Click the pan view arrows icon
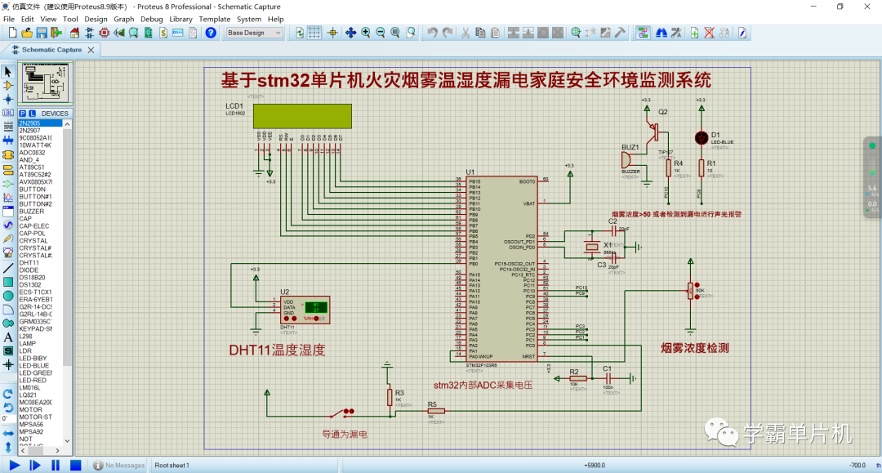882x473 pixels. (350, 33)
